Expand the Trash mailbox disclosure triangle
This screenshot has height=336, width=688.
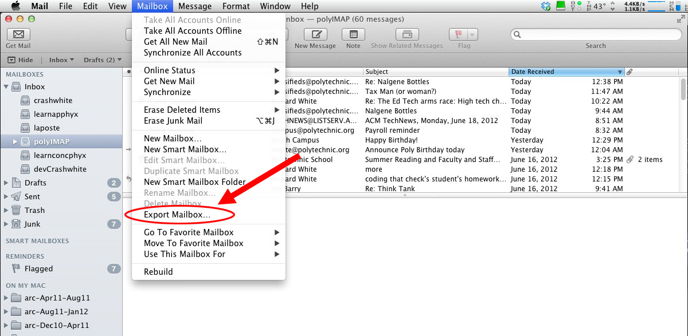[6, 210]
